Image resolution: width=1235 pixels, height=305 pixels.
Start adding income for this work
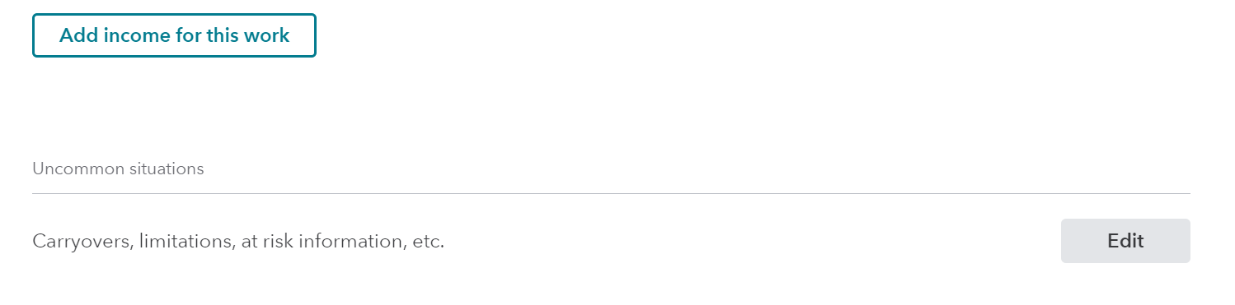[174, 35]
